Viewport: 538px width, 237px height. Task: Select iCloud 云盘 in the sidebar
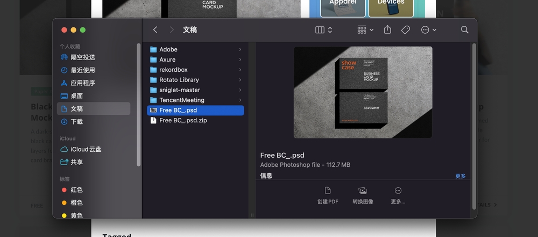click(85, 149)
